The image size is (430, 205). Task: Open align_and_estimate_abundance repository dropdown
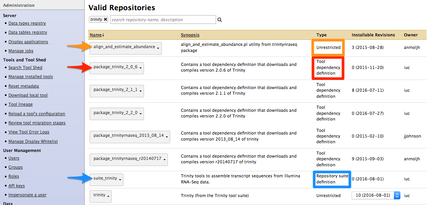click(x=126, y=48)
